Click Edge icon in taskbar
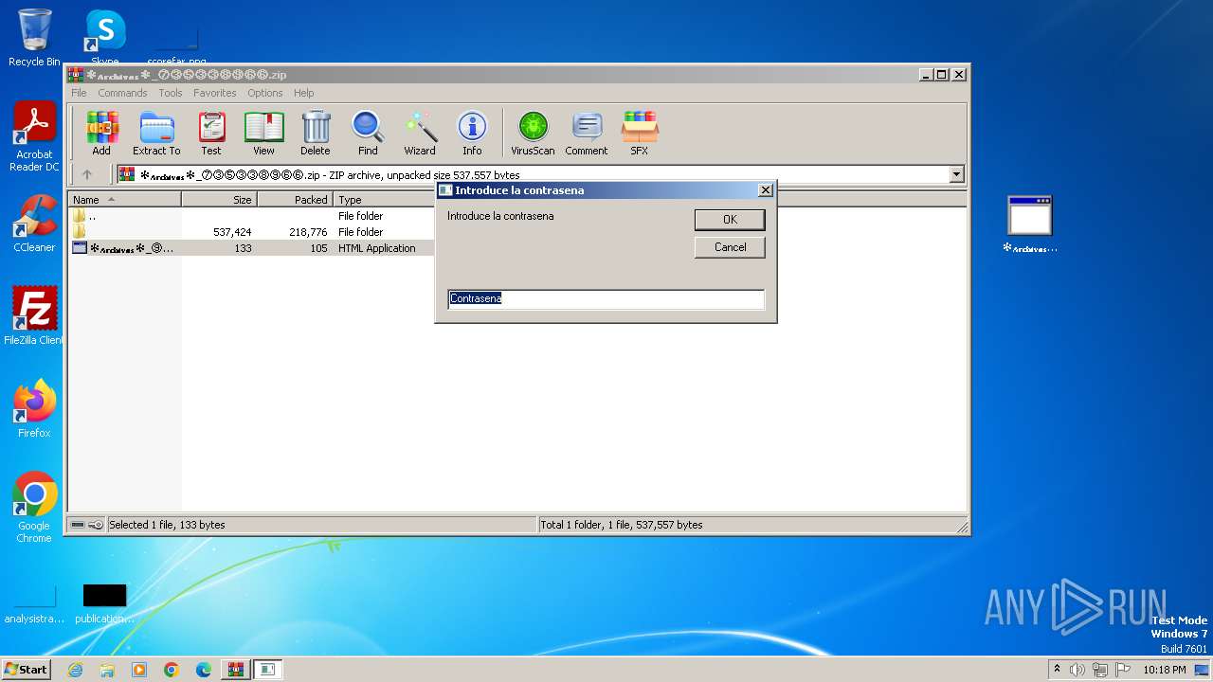Image resolution: width=1213 pixels, height=682 pixels. point(204,670)
